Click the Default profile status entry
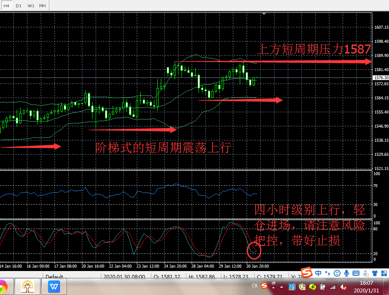The height and width of the screenshot is (295, 389). [54, 276]
